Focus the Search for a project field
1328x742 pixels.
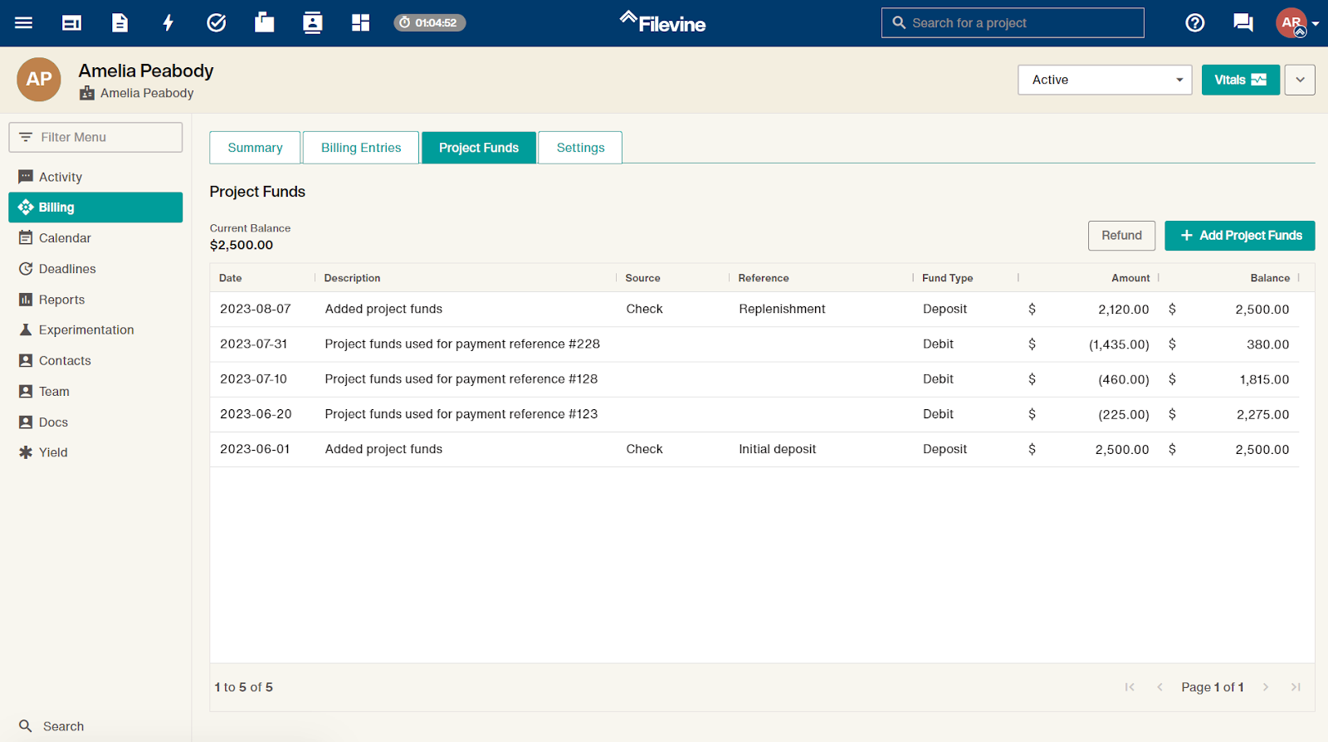[1013, 23]
